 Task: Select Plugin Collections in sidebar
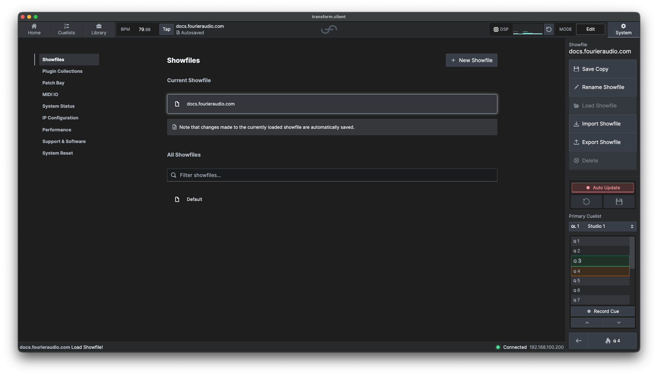pos(62,71)
